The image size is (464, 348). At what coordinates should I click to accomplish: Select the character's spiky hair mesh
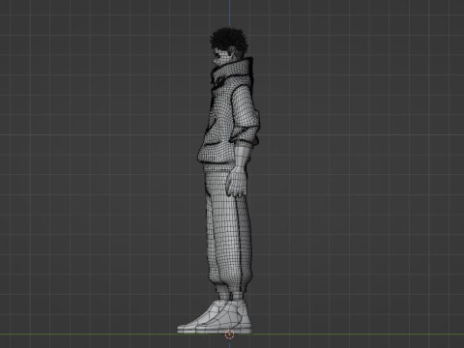coord(228,40)
